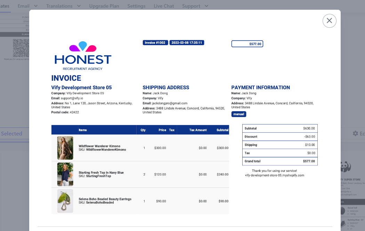Click the outlined $577.00 total badge

point(247,44)
